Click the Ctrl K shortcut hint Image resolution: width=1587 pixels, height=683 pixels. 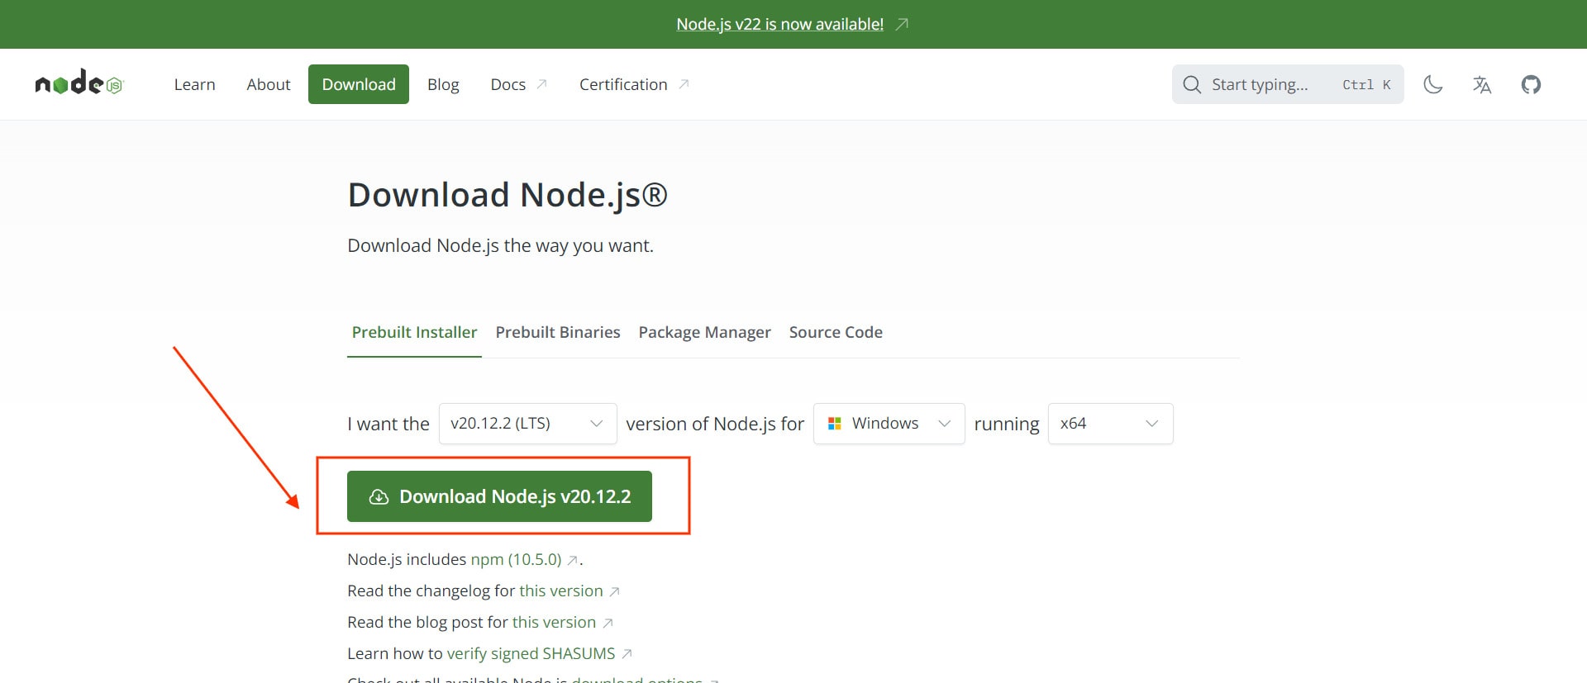(x=1366, y=84)
